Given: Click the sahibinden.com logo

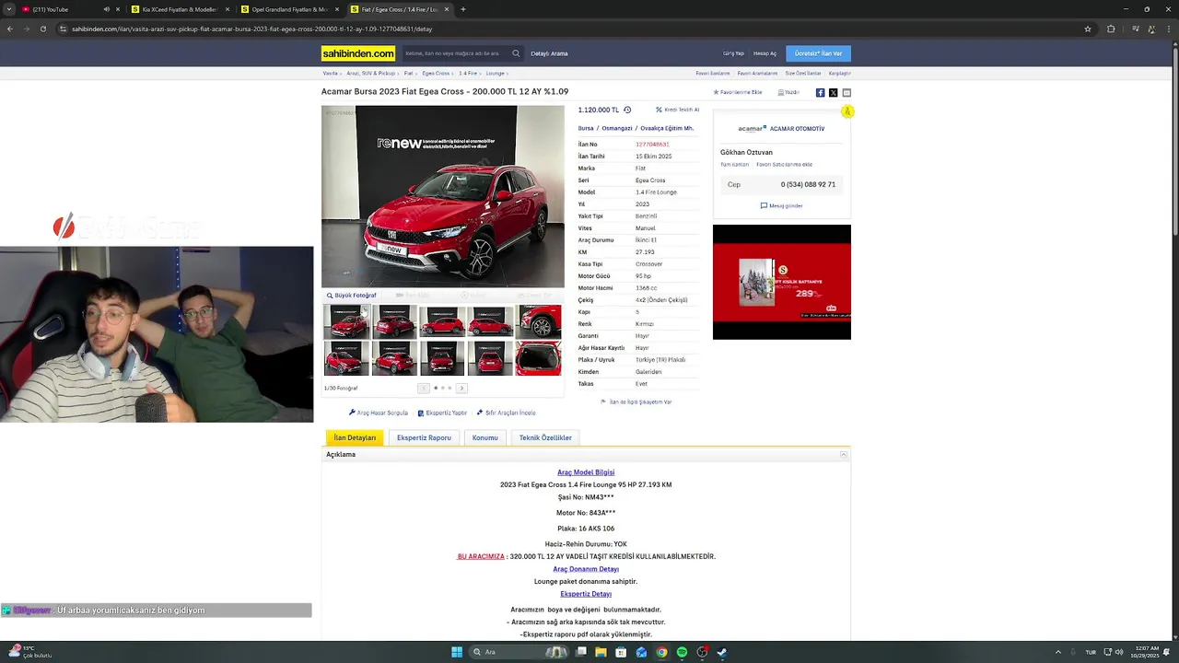Looking at the screenshot, I should coord(358,53).
